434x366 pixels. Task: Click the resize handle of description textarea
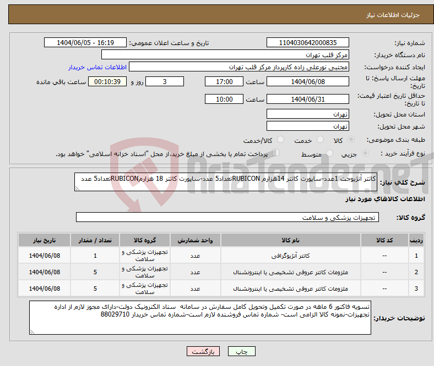[x=77, y=188]
